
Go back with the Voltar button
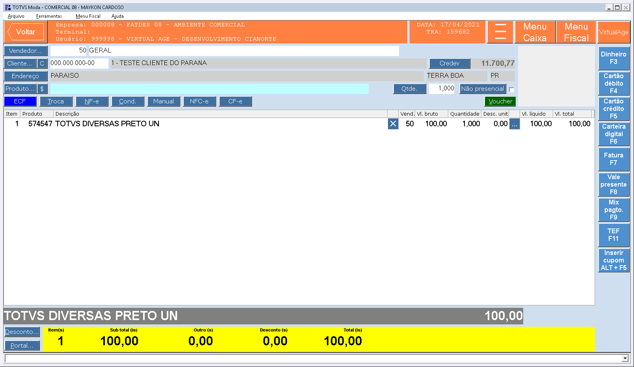click(x=26, y=32)
